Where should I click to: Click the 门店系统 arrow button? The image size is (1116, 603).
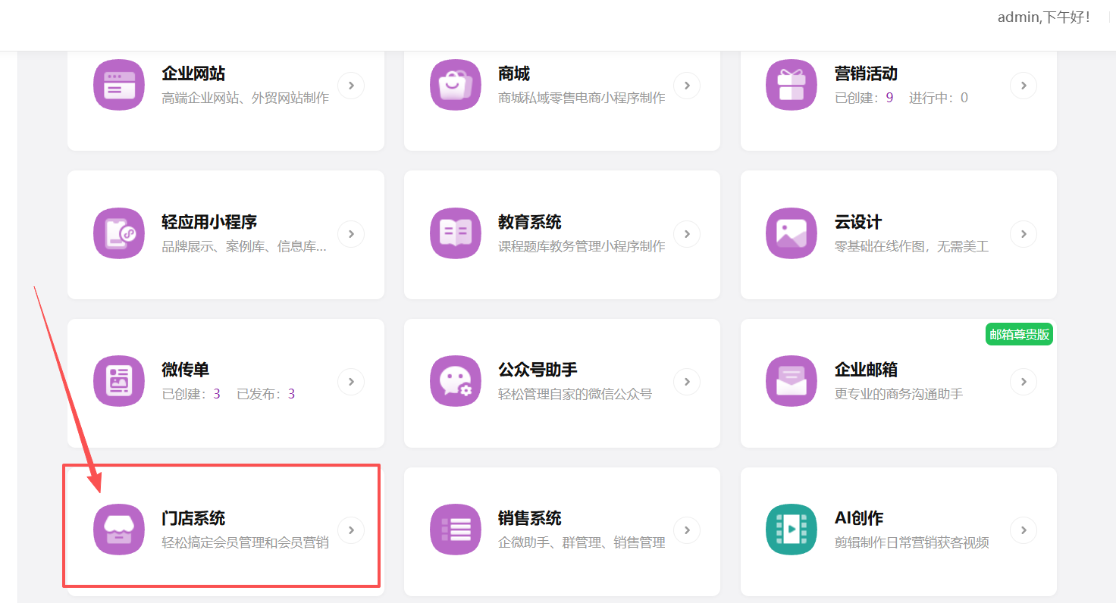[x=351, y=530]
